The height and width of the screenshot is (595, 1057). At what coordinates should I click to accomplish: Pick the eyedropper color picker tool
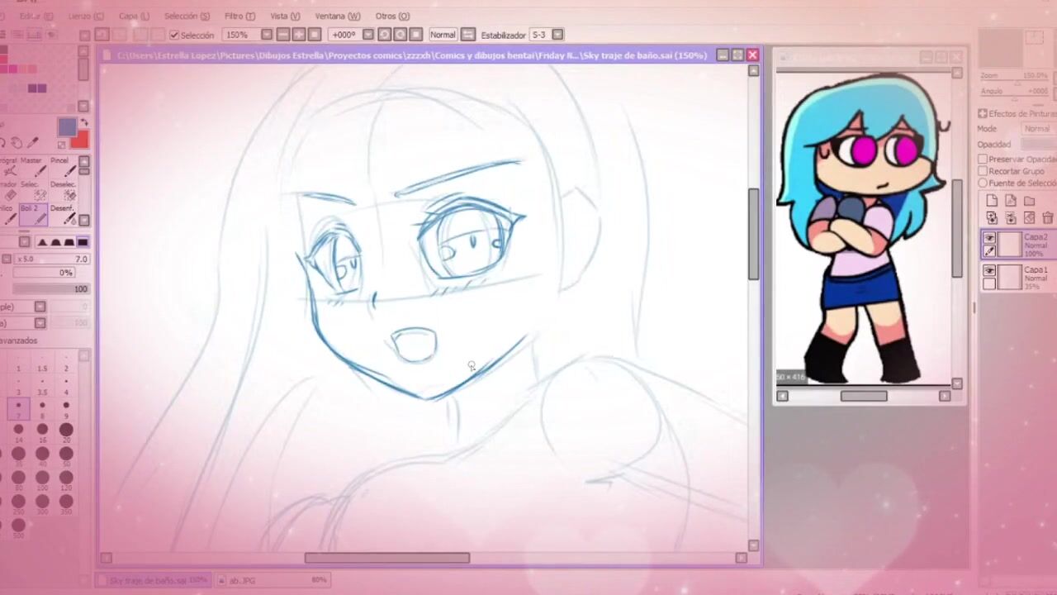[x=33, y=143]
